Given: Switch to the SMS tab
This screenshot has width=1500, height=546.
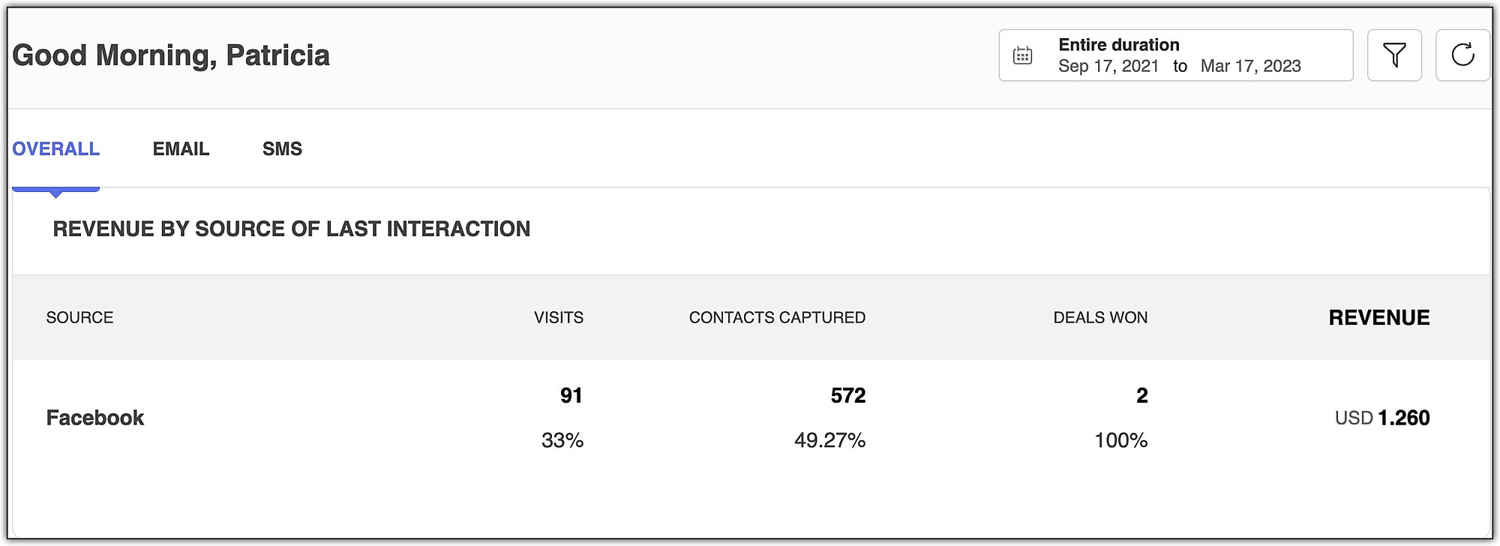Looking at the screenshot, I should (282, 148).
